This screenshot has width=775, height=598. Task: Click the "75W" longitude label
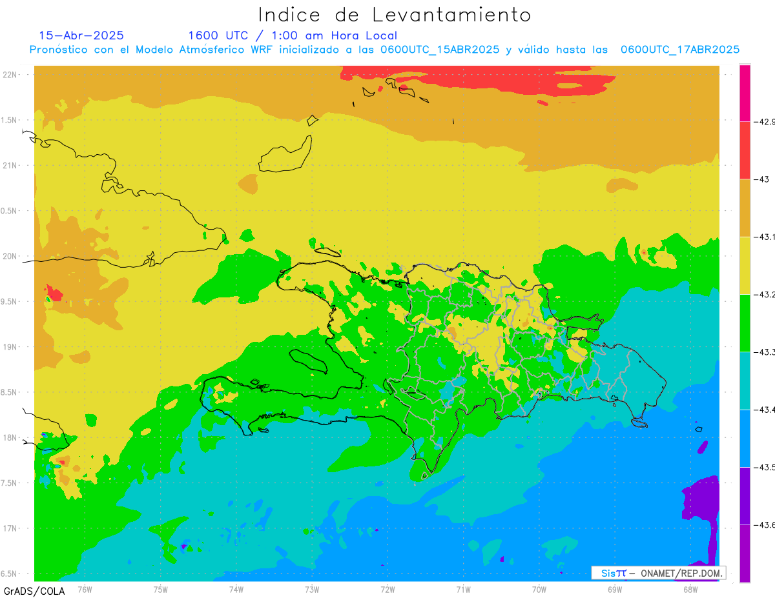[x=160, y=590]
